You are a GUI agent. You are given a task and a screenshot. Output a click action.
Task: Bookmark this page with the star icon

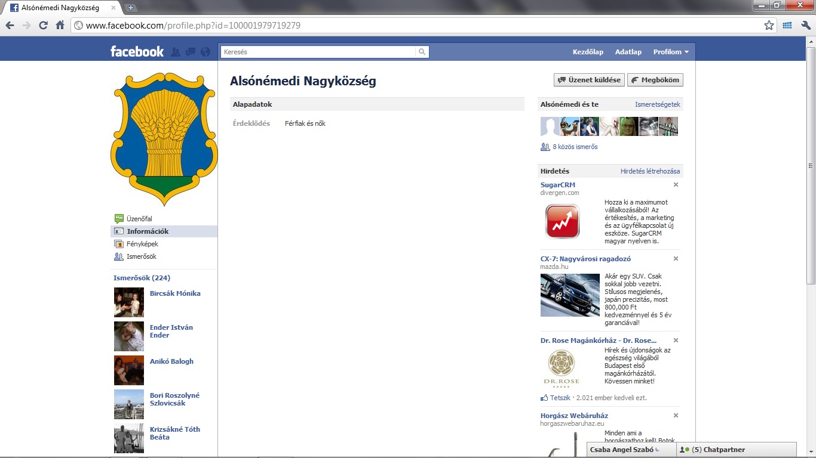coord(769,25)
